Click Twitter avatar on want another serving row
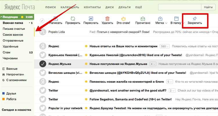218x116 pixels. [43, 91]
